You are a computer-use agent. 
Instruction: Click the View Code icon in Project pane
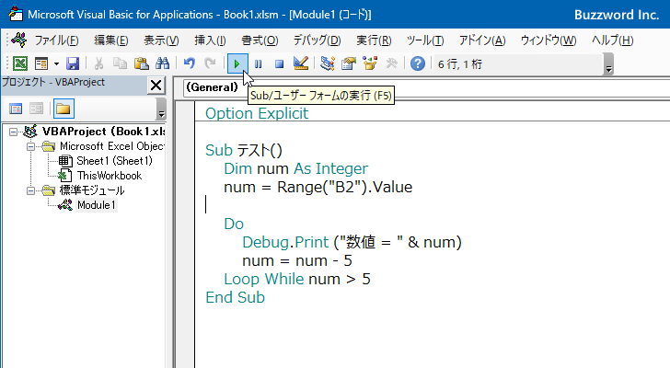tap(16, 109)
